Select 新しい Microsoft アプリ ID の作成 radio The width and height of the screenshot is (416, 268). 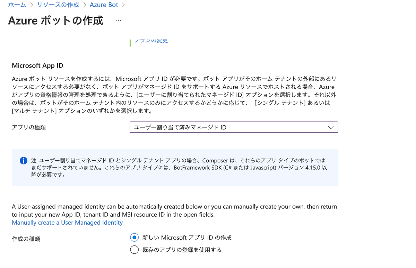coord(134,238)
